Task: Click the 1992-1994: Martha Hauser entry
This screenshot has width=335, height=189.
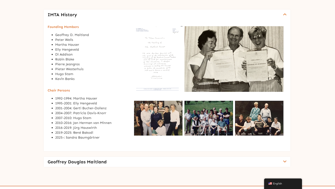Action: [x=76, y=98]
